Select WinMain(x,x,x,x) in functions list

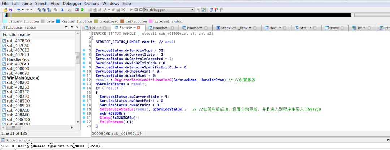pos(23,78)
